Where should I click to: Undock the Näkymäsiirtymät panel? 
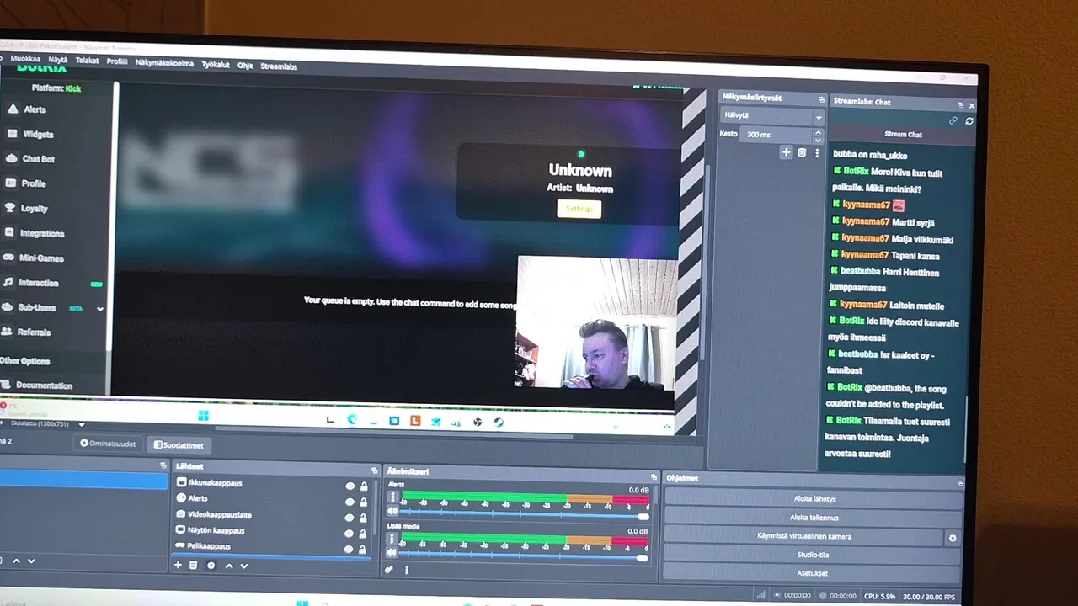(x=820, y=98)
